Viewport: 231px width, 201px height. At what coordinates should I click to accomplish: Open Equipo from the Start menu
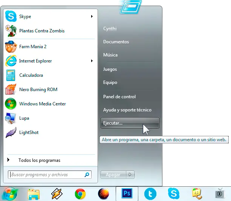[110, 82]
